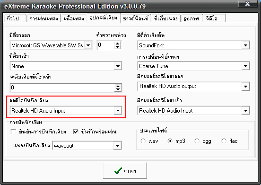This screenshot has width=261, height=185.
Task: Select the อุปกรณ์เสียง tab
Action: [104, 18]
